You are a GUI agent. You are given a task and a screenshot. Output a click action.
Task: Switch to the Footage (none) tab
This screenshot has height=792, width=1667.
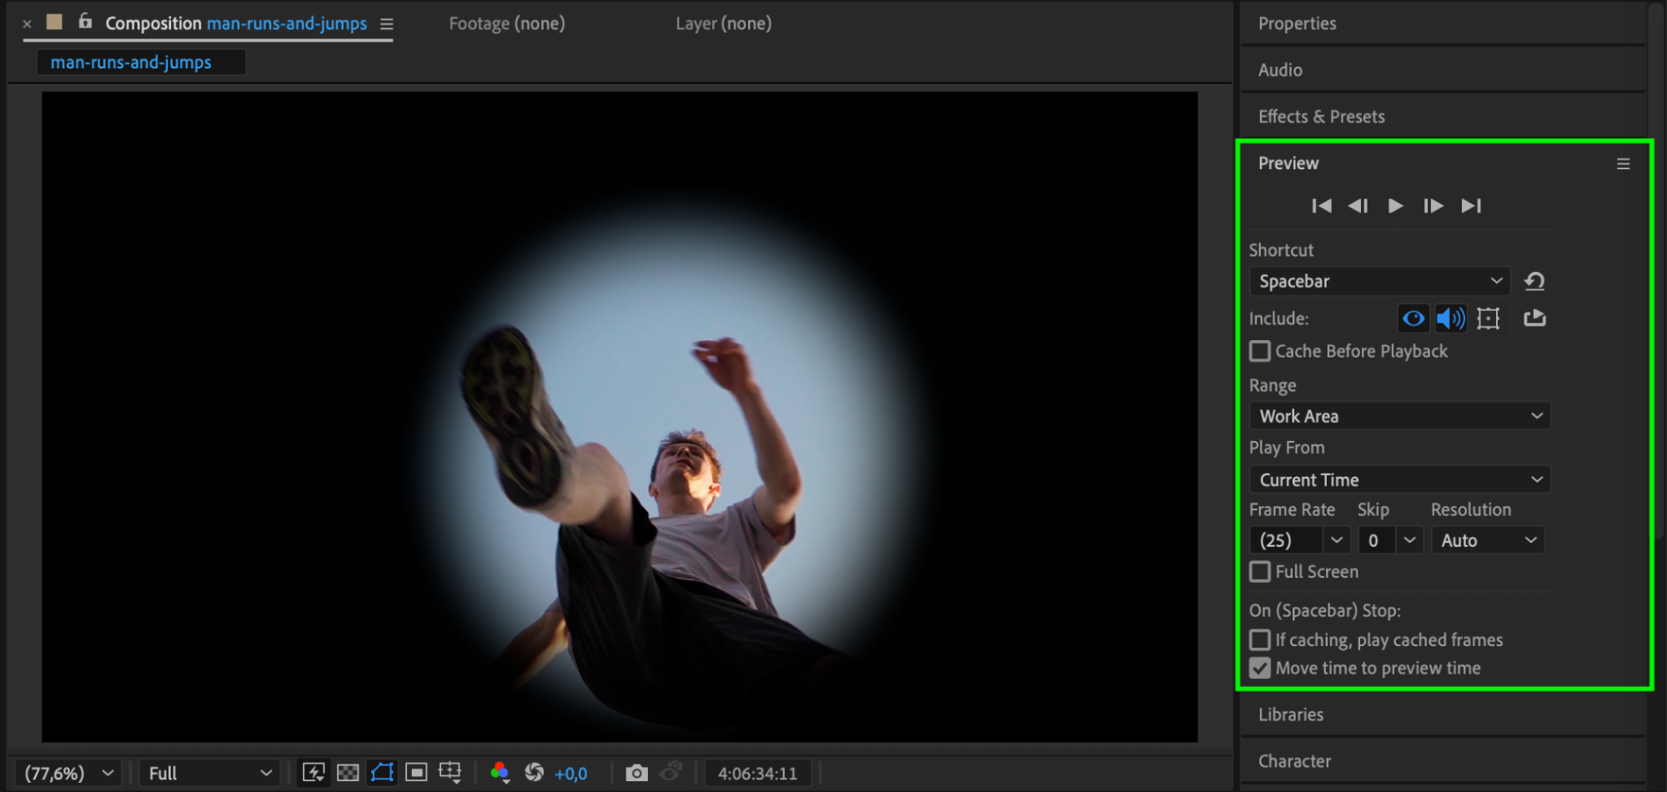point(507,23)
